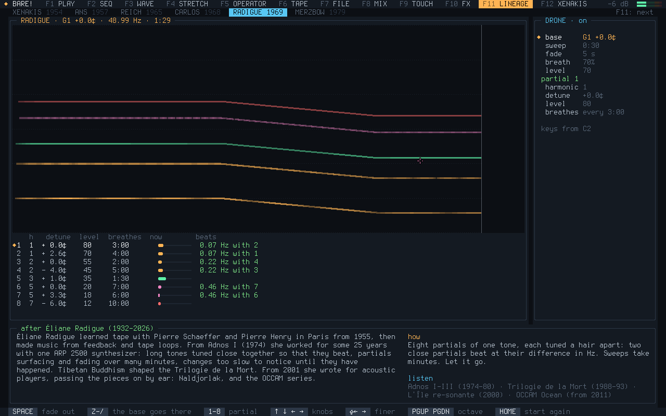Click the -6 dB output readout
Viewport: 666px width, 416px height.
click(618, 4)
